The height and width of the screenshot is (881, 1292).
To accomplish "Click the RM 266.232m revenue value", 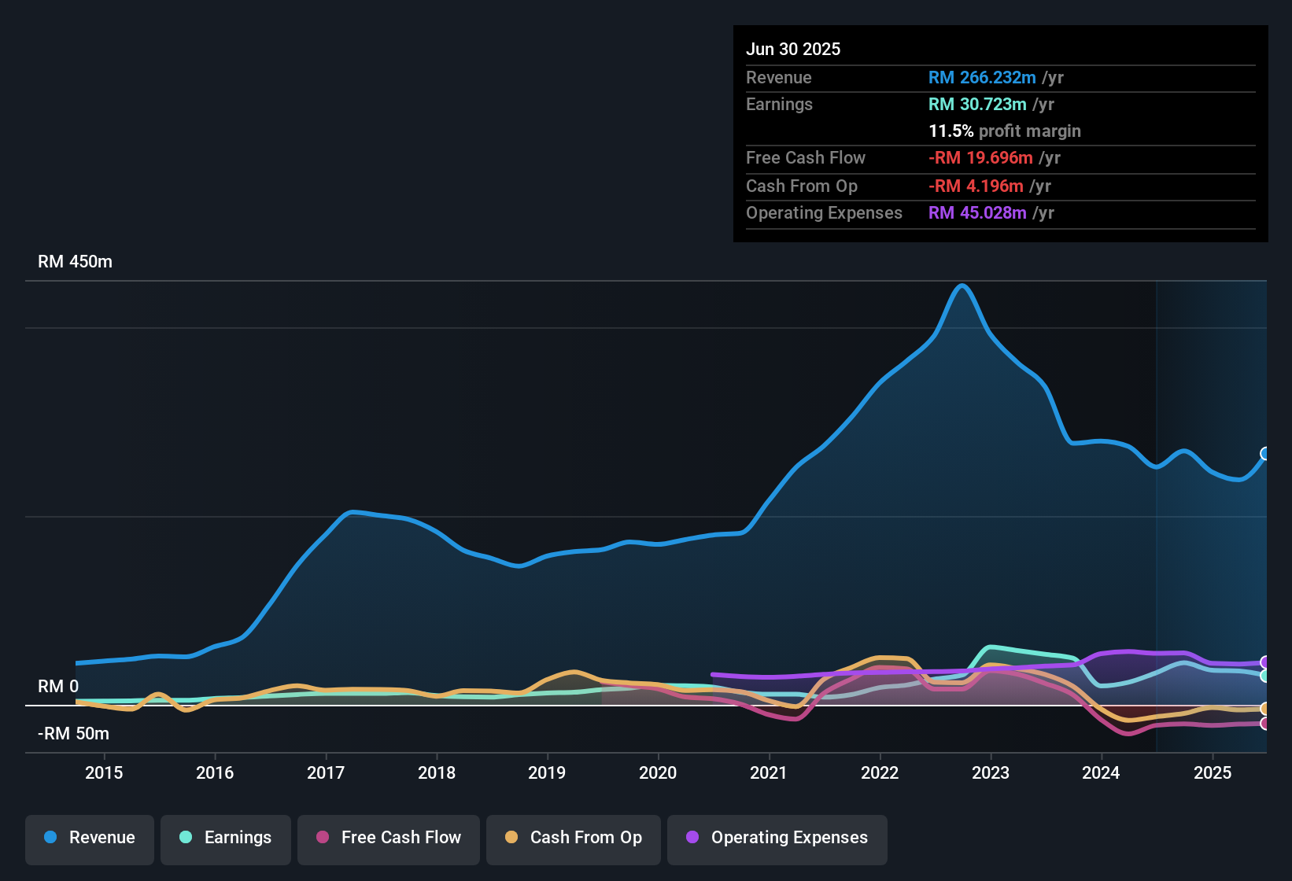I will [x=981, y=78].
